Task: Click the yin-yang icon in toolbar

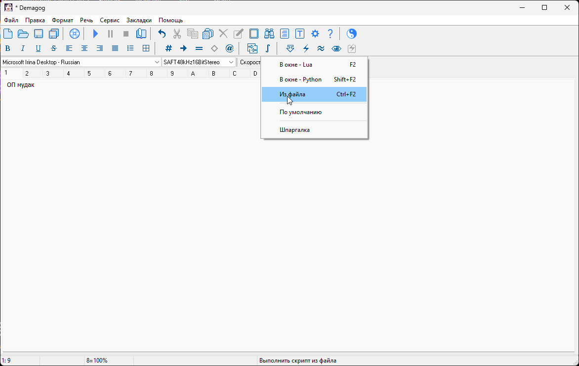Action: [351, 34]
